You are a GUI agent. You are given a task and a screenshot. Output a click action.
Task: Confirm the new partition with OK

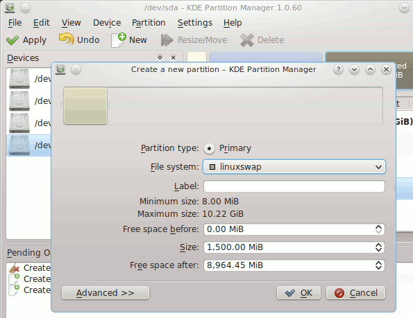pyautogui.click(x=298, y=293)
